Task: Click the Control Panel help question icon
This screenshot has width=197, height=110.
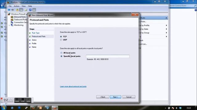Action: [x=196, y=10]
